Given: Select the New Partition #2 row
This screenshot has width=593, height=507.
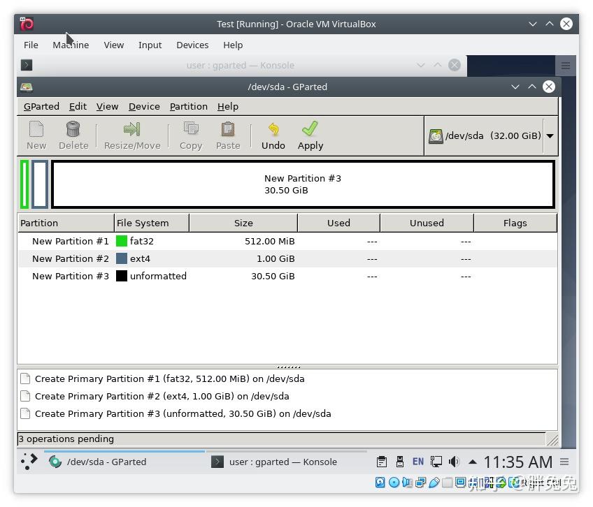Looking at the screenshot, I should pyautogui.click(x=287, y=259).
